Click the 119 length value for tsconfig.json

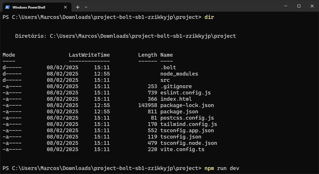(152, 137)
